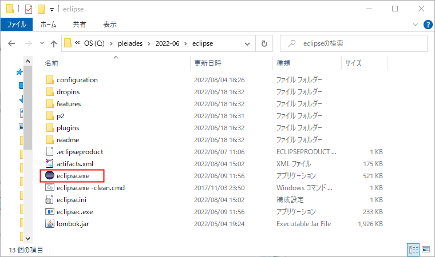Navigate to pleiades in the address path
This screenshot has width=435, height=257.
point(130,43)
